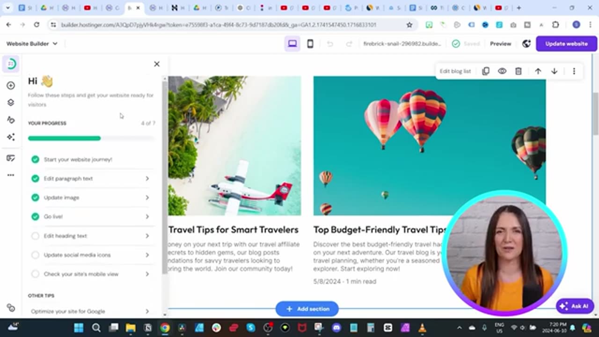Screen dimensions: 599x337
Task: Expand Update social media icons chevron
Action: [147, 255]
